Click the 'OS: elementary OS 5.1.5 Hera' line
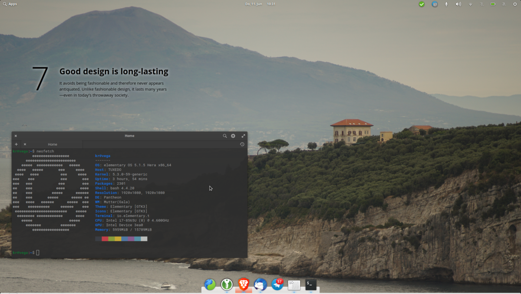 (x=133, y=165)
